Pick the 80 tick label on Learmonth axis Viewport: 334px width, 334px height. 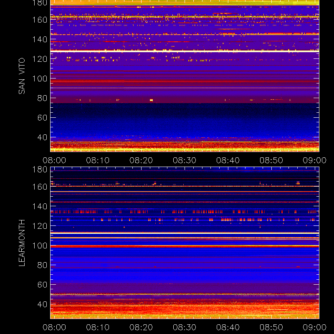click(x=42, y=265)
